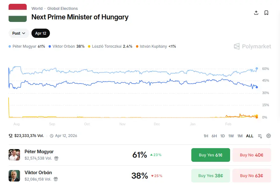Click gift icon under Viktor Orbán
The height and width of the screenshot is (185, 280).
coord(56,179)
